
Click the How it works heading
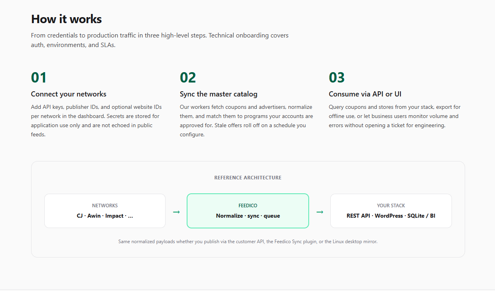[66, 19]
